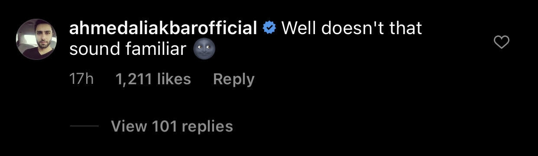
Task: Click the horizontal line beside View replies
Action: 84,127
